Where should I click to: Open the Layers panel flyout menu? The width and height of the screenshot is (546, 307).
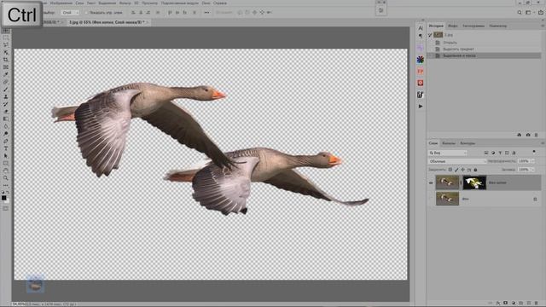[x=543, y=143]
